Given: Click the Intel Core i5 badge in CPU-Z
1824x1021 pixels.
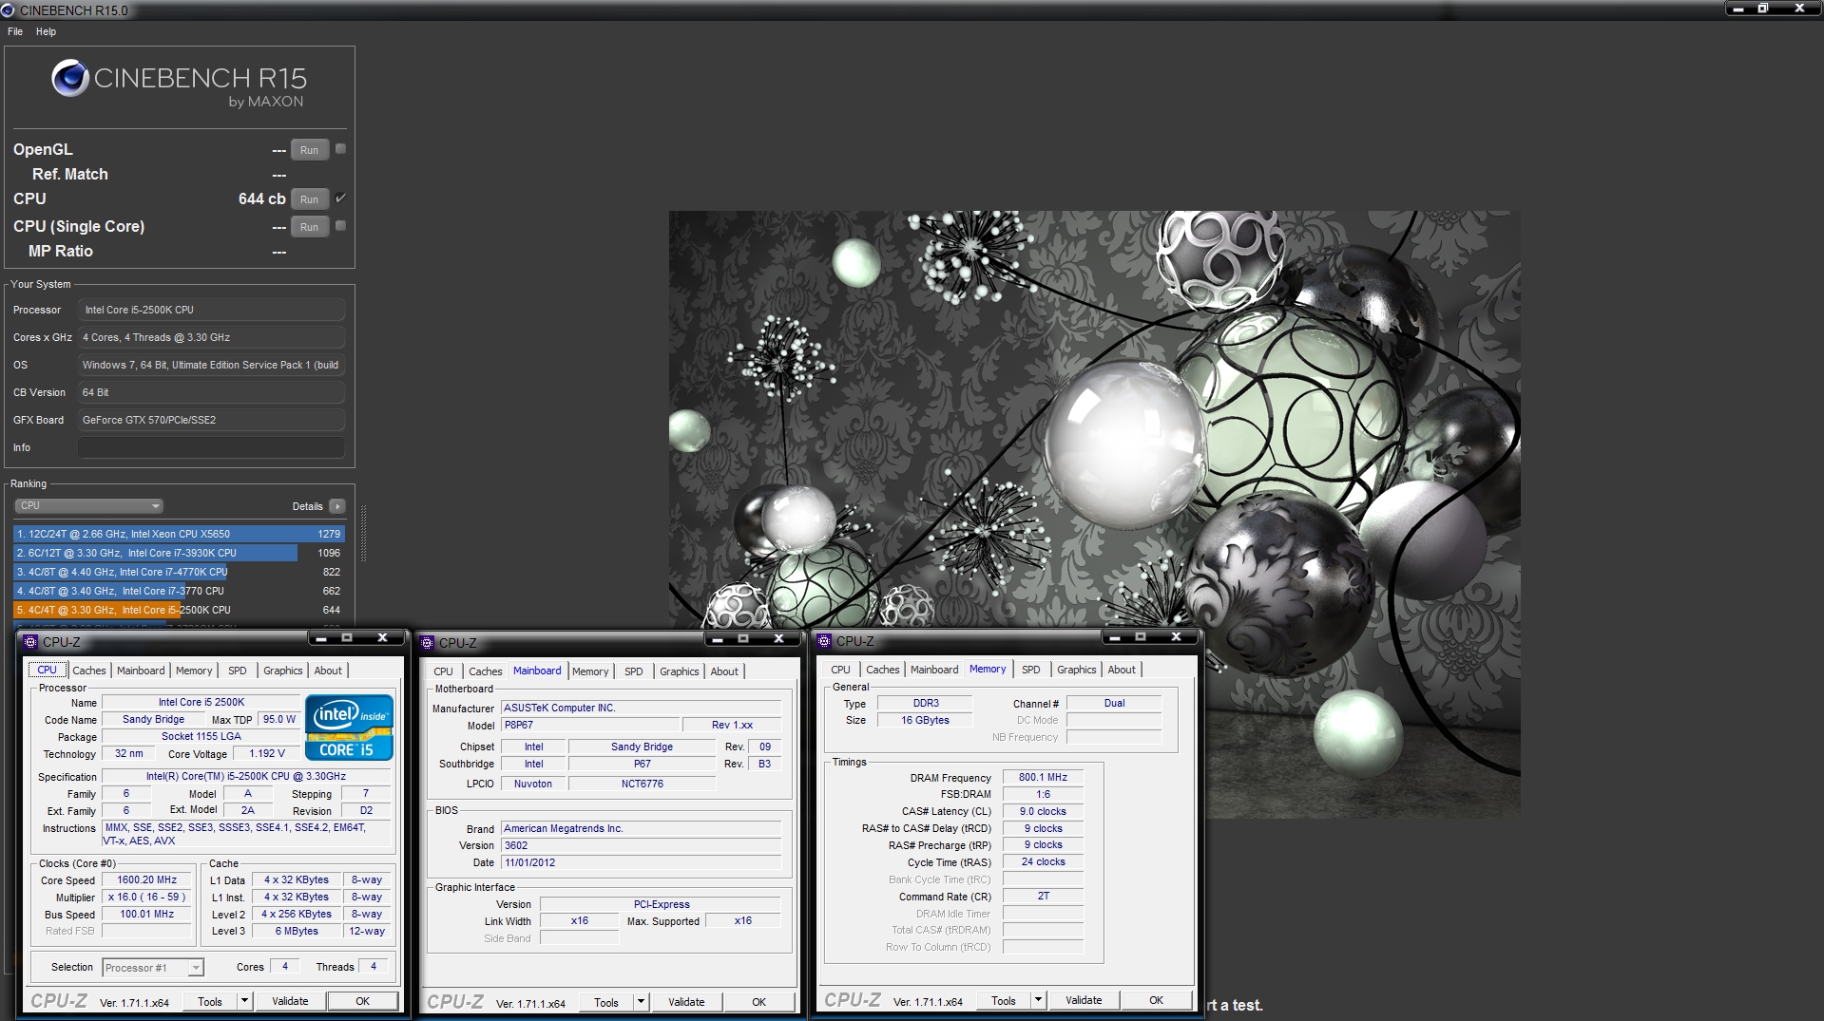Looking at the screenshot, I should 349,728.
